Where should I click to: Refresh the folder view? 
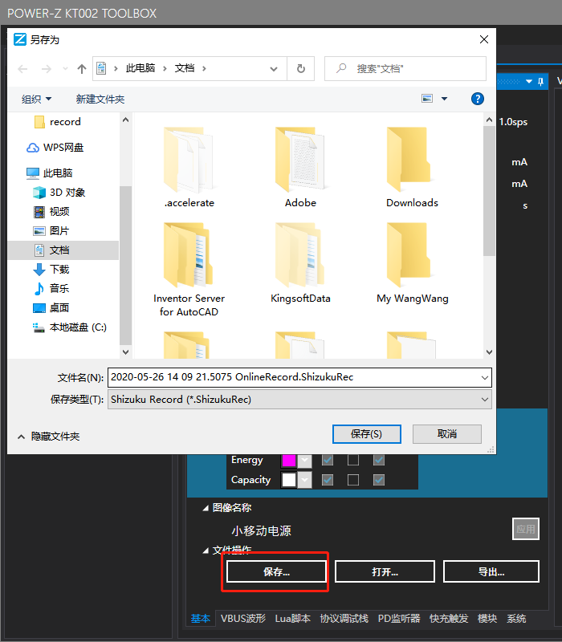tap(300, 68)
